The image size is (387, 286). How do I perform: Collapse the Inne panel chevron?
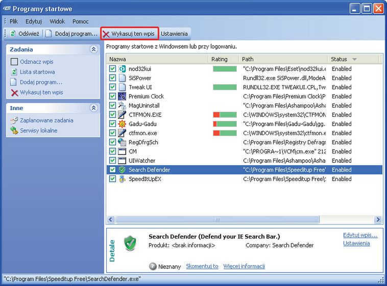click(93, 108)
